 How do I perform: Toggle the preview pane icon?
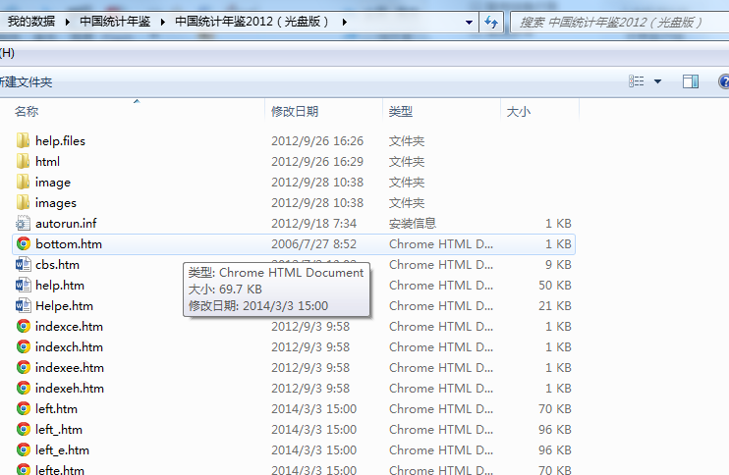pyautogui.click(x=691, y=81)
